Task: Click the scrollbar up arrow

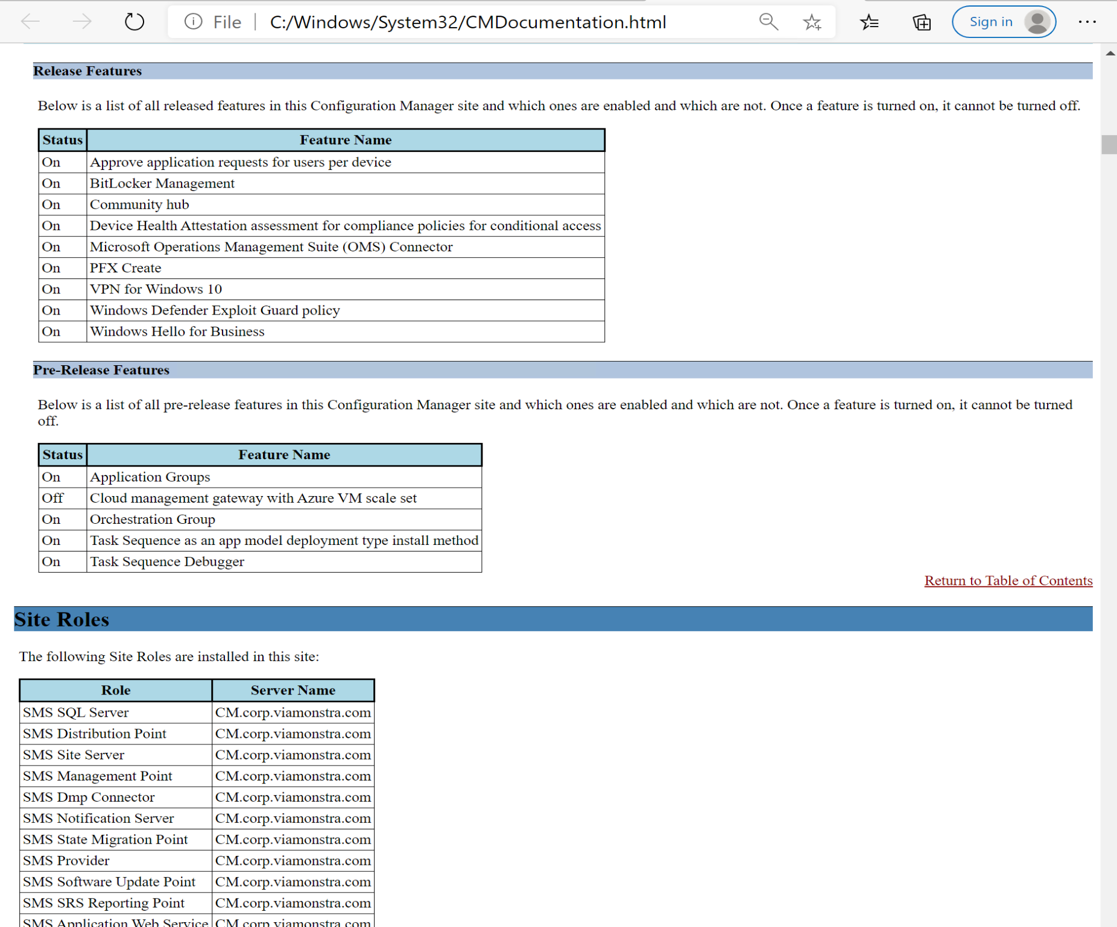Action: (1110, 52)
